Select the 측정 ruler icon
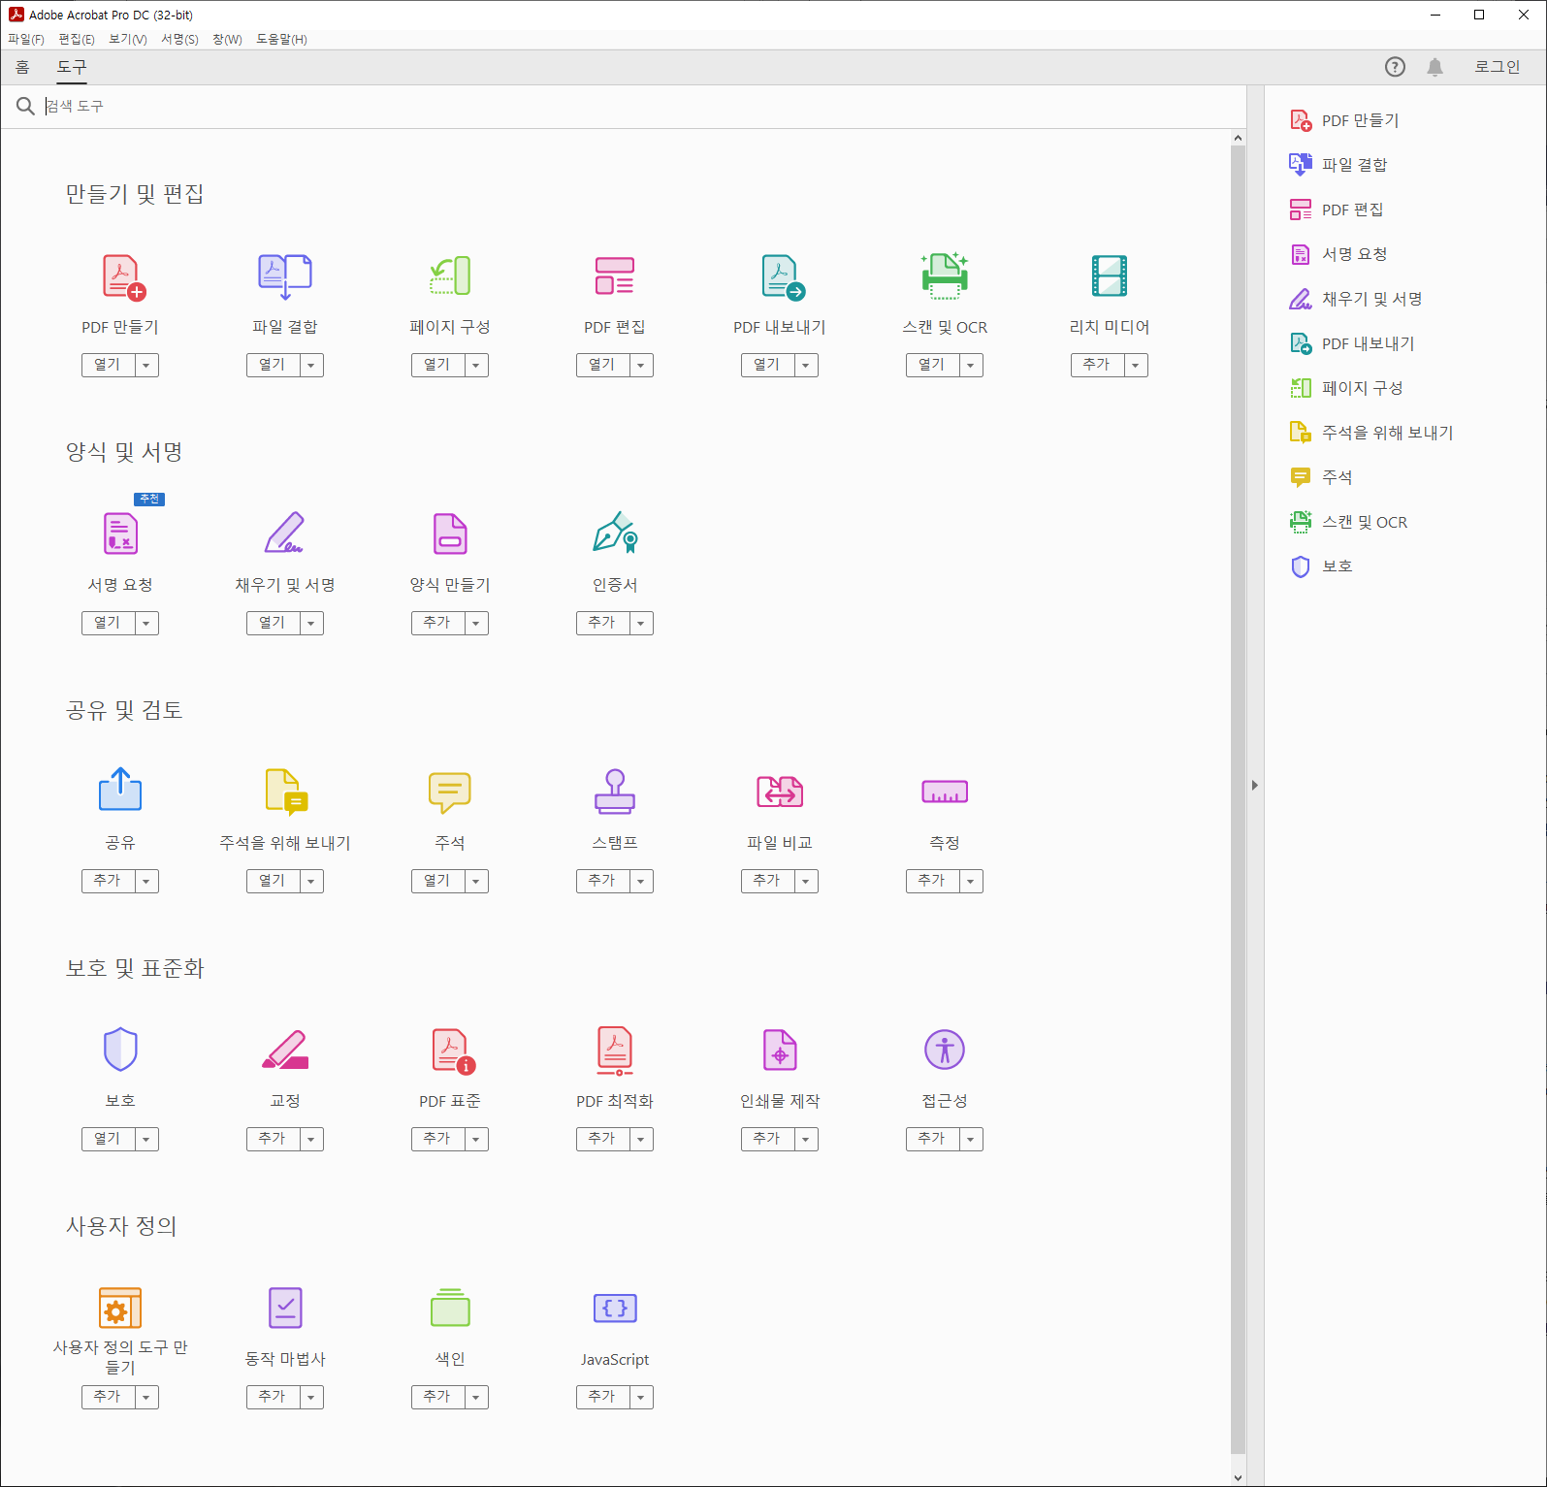Screen dimensions: 1547x1487 click(x=945, y=792)
